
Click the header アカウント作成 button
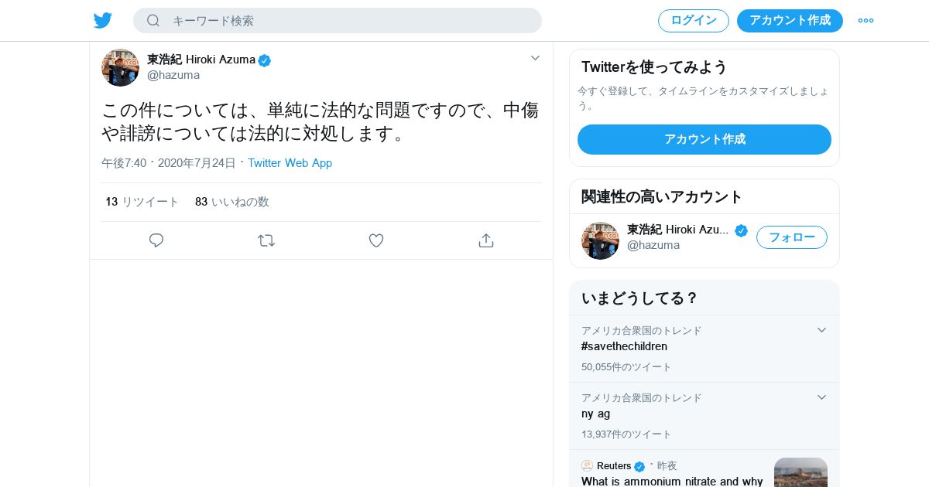pos(790,21)
